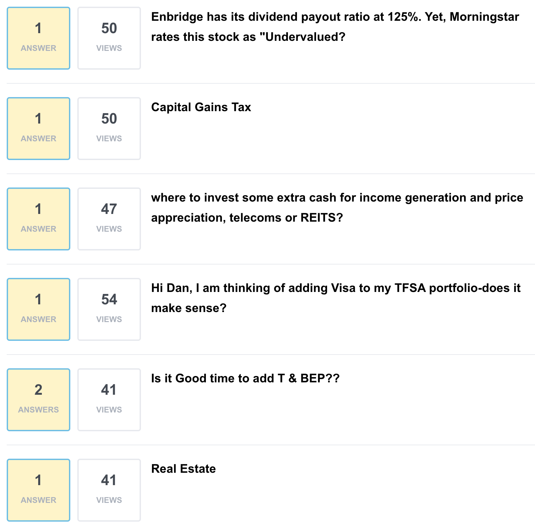Click the 41 views box beside Real Estate
Screen dimensions: 535x529
(x=109, y=490)
